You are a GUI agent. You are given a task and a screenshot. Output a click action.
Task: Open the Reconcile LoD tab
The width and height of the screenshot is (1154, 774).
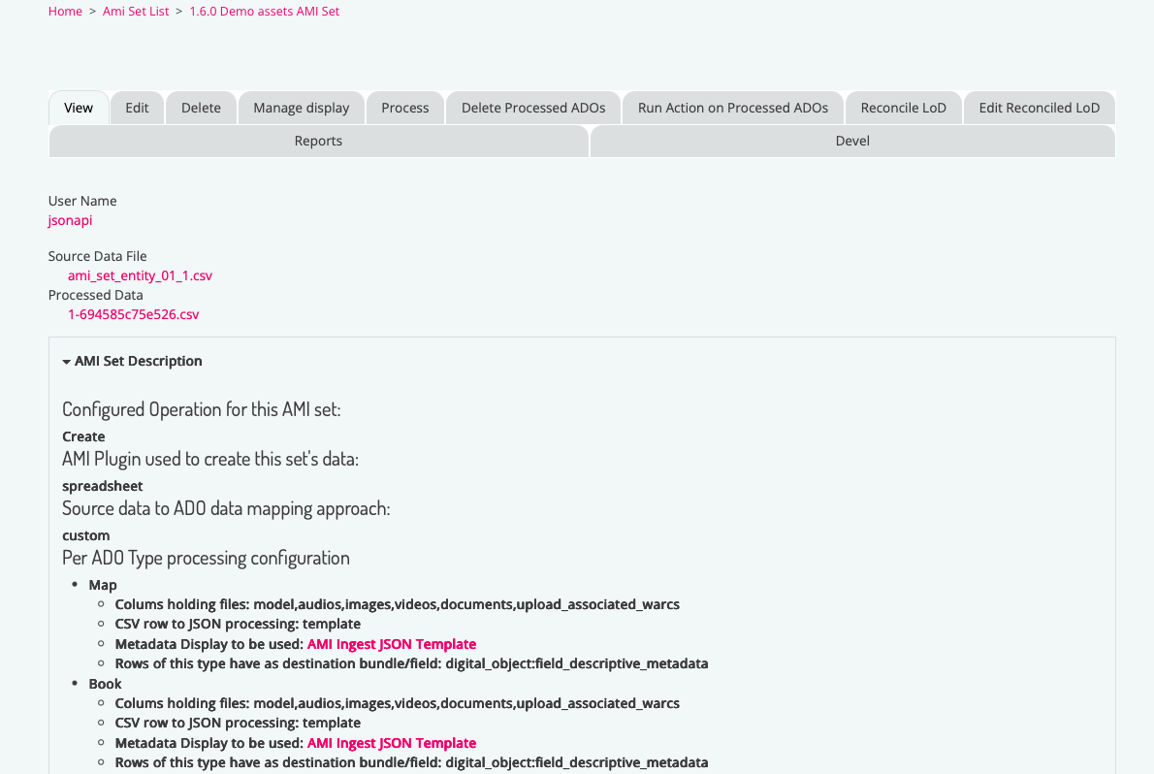[903, 108]
